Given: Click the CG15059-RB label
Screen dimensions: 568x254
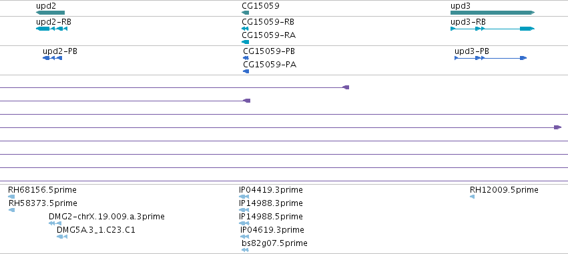Looking at the screenshot, I should [268, 22].
